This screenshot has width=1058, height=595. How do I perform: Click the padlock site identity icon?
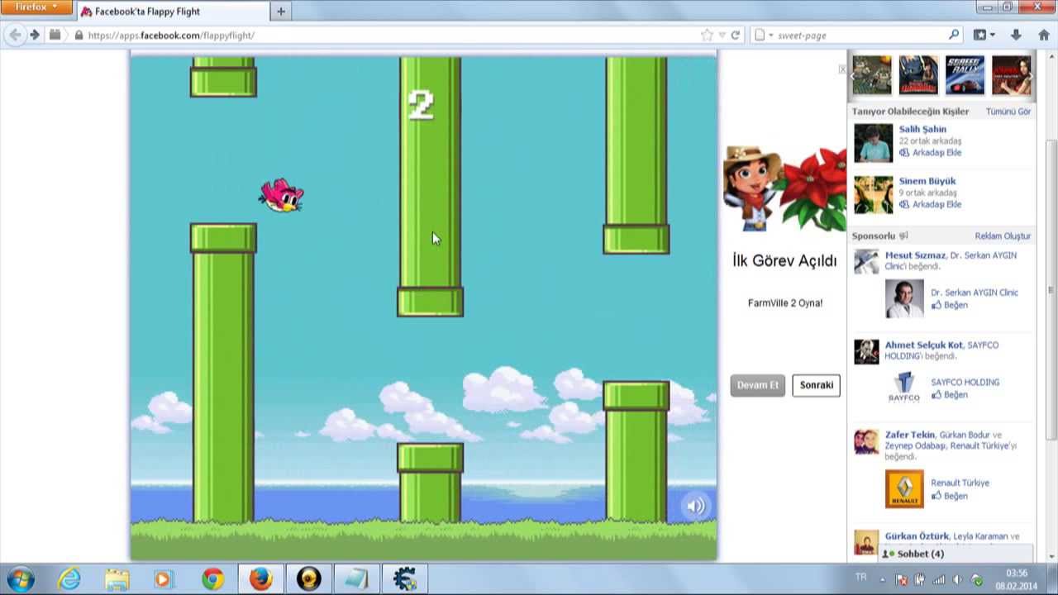point(79,36)
